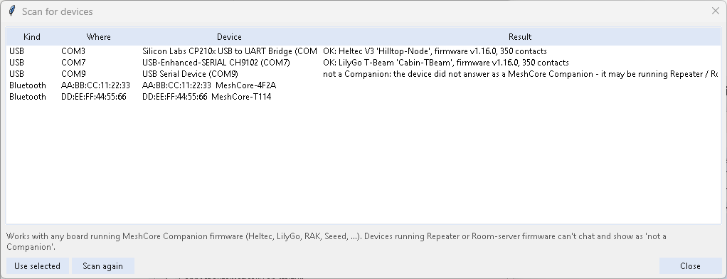727x279 pixels.
Task: Click the Heltec V3 Hilltop-Node result text
Action: pyautogui.click(x=435, y=51)
